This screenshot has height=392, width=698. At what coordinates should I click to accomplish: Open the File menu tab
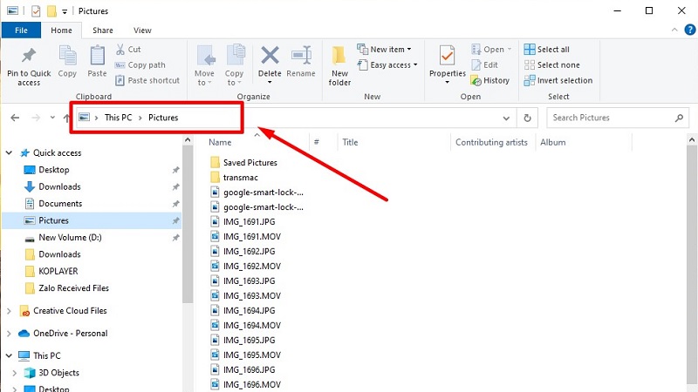coord(21,30)
